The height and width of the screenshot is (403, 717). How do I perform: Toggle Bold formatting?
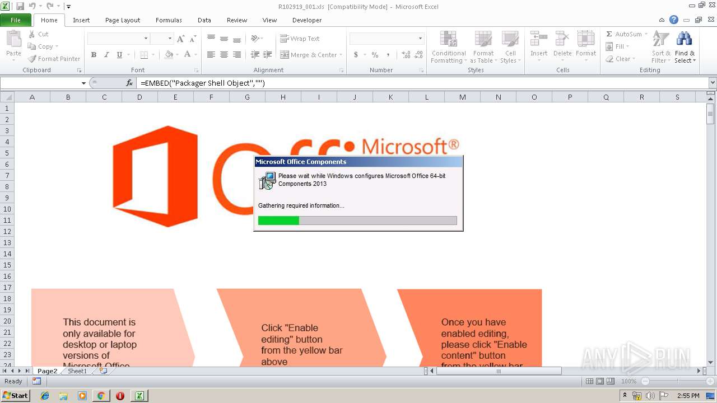click(x=94, y=55)
